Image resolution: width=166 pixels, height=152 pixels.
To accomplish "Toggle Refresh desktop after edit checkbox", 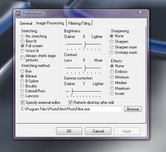I will (x=70, y=103).
